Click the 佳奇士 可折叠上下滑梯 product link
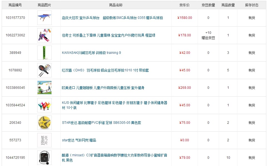 108,35
